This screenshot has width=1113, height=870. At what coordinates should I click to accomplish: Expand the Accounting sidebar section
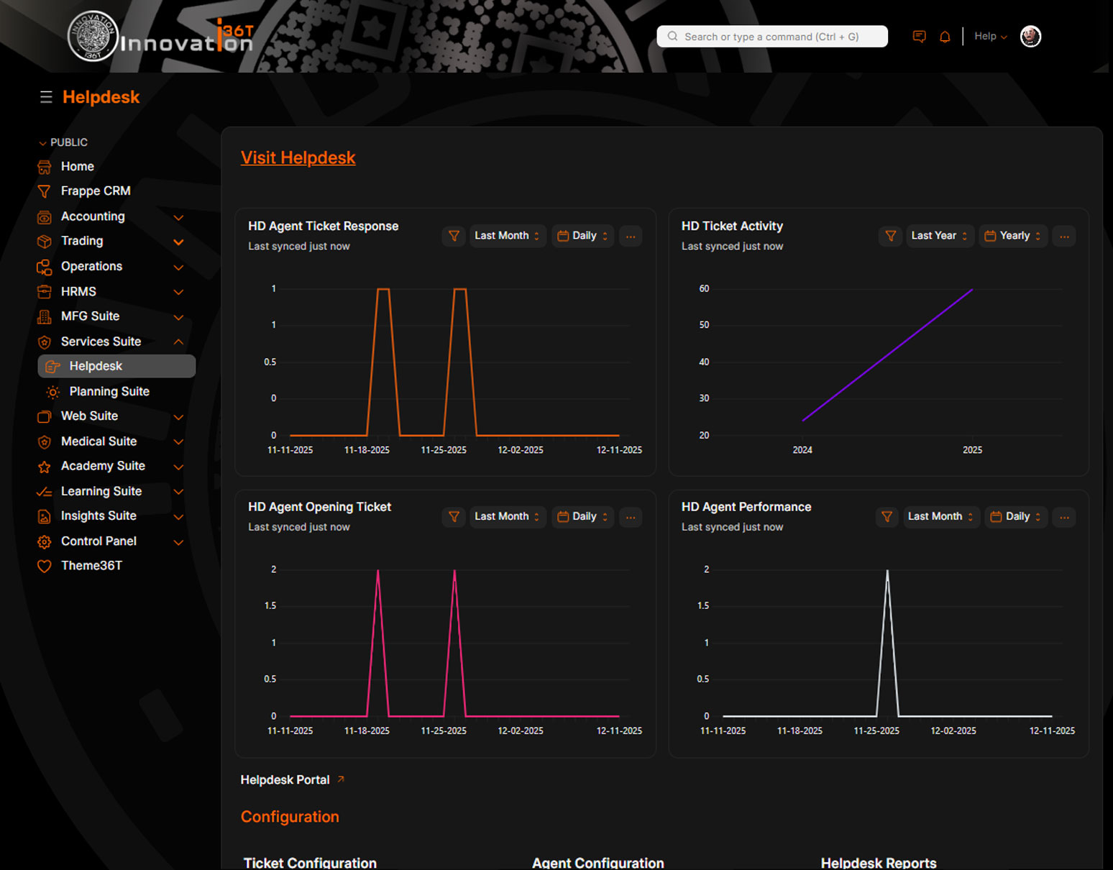[x=178, y=217]
